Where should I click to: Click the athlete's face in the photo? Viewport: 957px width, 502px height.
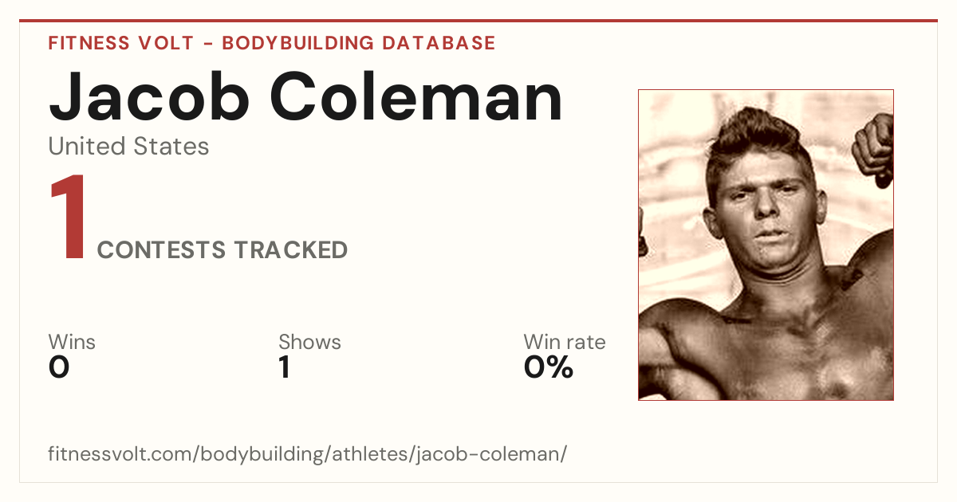tap(762, 215)
